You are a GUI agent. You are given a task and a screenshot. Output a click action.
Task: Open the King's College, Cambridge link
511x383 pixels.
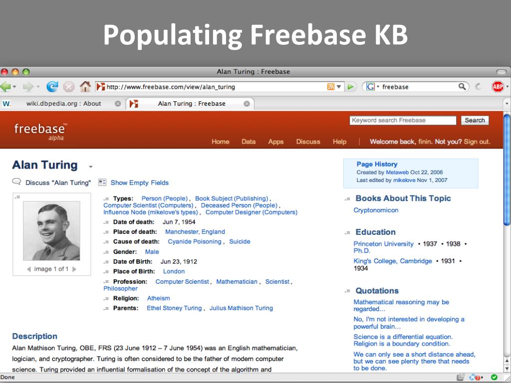(393, 261)
